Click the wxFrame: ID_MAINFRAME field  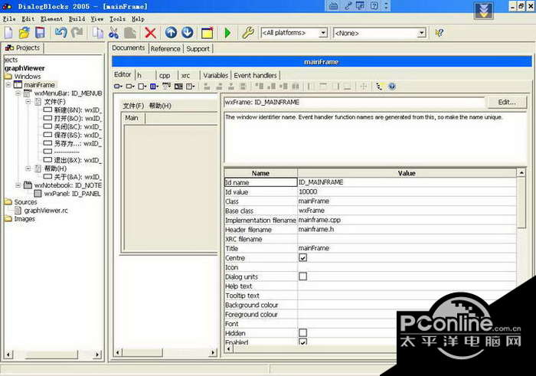click(354, 102)
